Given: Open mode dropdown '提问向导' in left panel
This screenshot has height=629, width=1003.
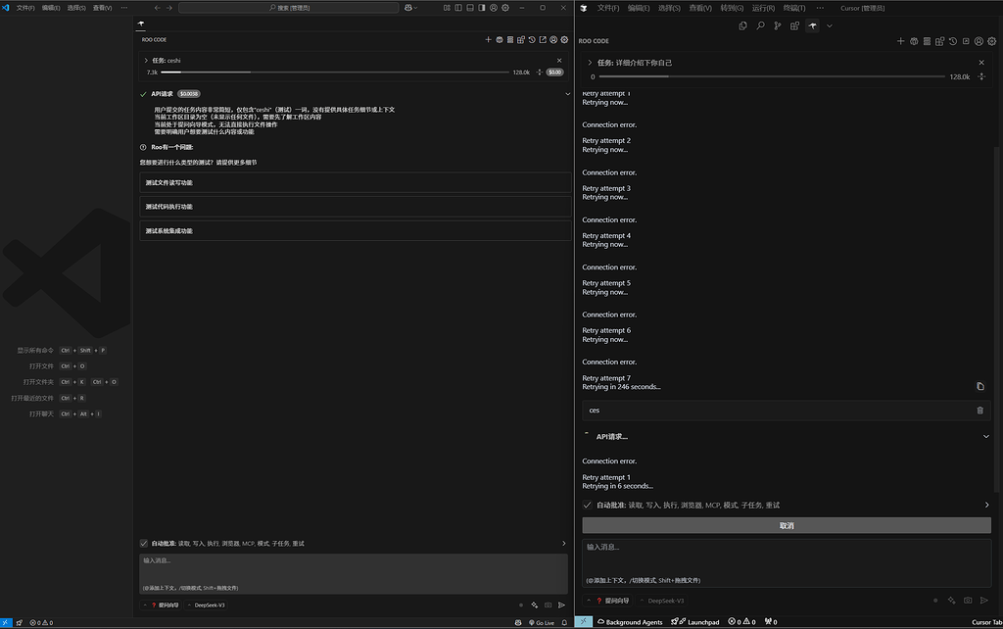Looking at the screenshot, I should tap(162, 605).
